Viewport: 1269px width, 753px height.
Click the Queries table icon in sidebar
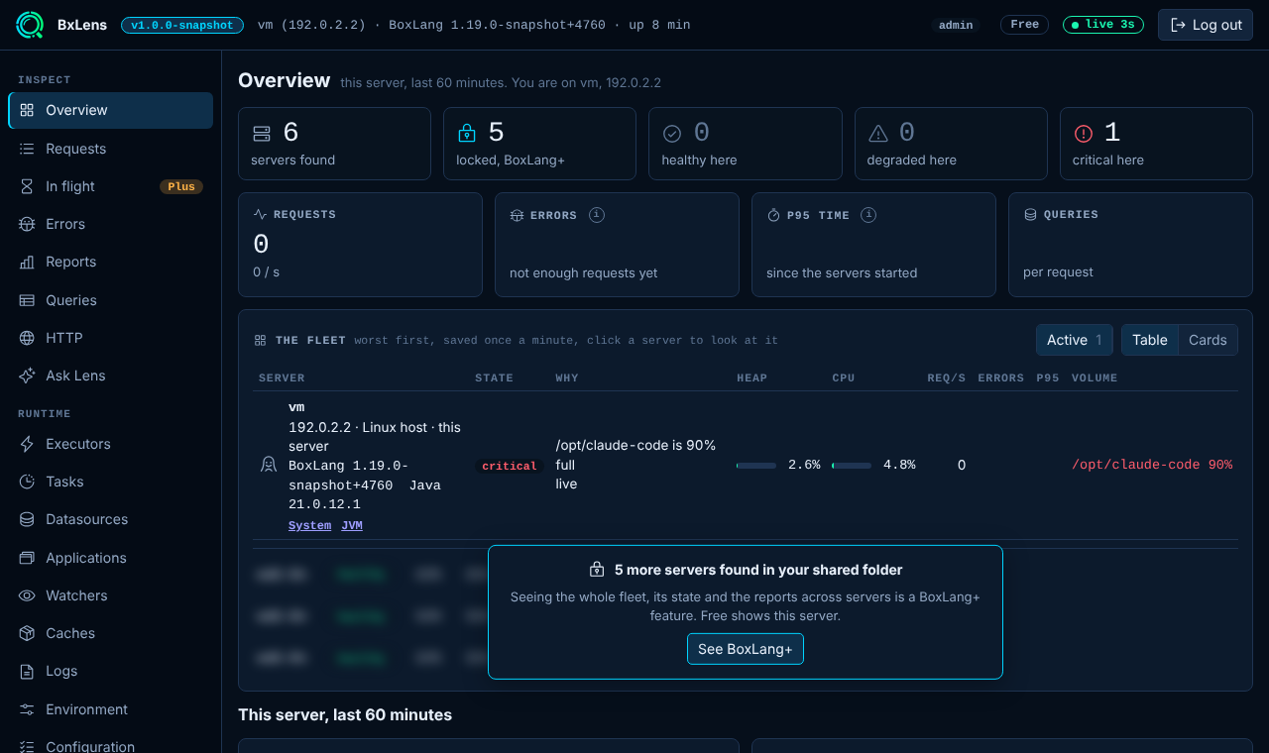[27, 300]
